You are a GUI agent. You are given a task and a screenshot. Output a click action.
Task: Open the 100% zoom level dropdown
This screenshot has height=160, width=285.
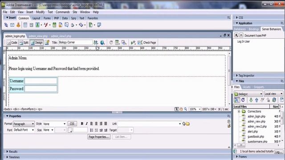(195, 109)
